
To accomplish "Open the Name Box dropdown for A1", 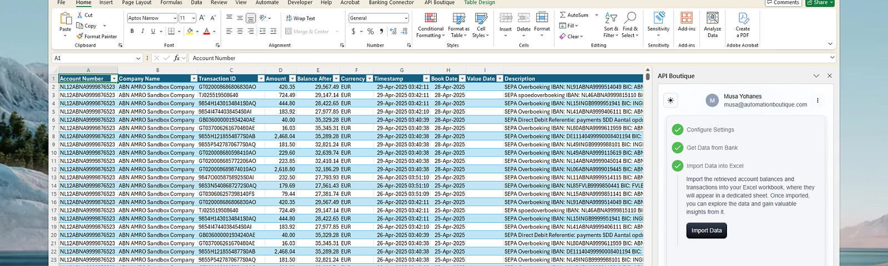I will point(138,58).
